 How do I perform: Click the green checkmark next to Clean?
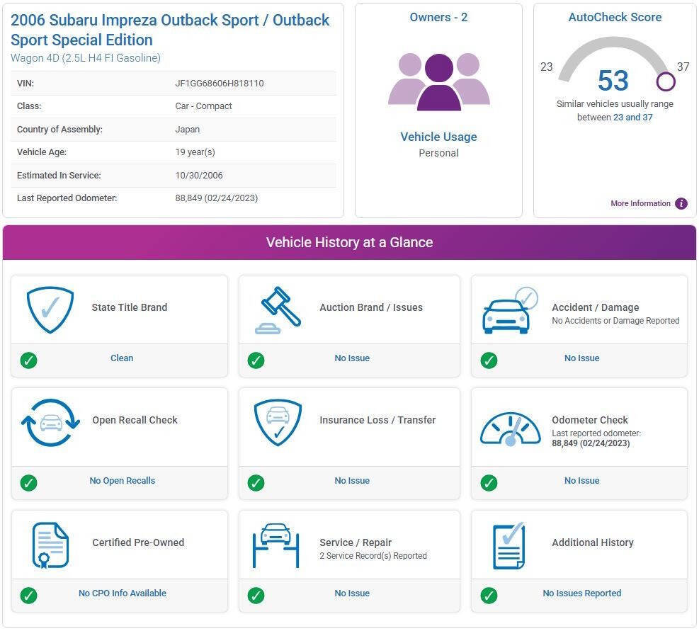coord(28,360)
